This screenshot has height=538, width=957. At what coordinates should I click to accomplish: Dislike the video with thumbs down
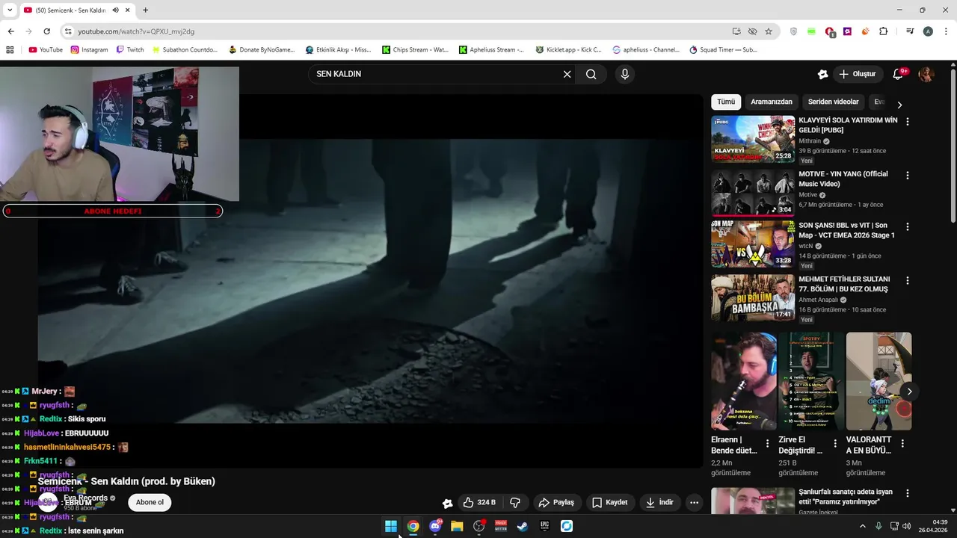(515, 503)
